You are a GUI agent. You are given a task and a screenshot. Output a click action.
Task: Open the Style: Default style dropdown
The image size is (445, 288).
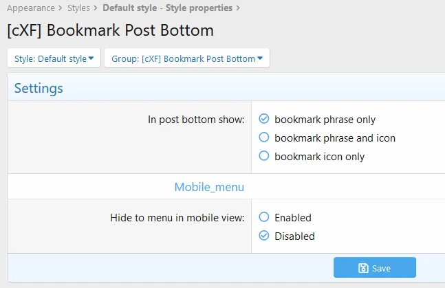[54, 58]
